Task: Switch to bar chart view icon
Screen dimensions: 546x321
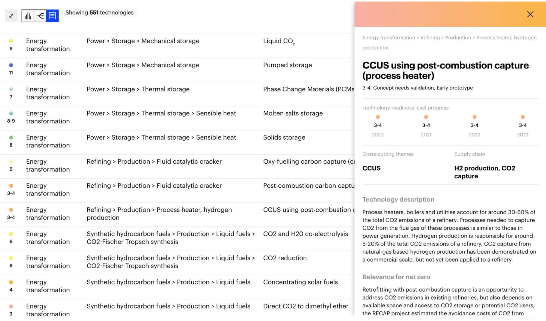Action: (x=28, y=16)
